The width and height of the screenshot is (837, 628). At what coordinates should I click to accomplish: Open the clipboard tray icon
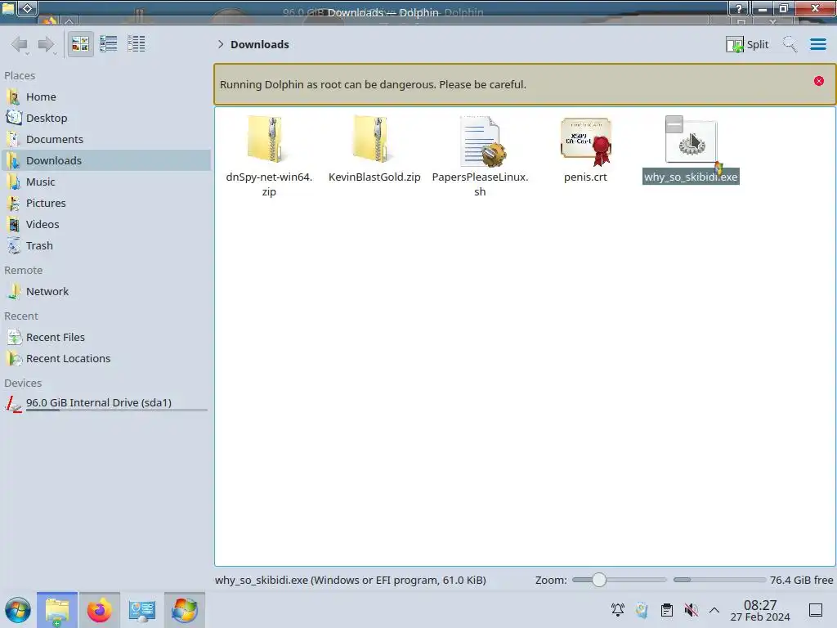click(x=667, y=610)
